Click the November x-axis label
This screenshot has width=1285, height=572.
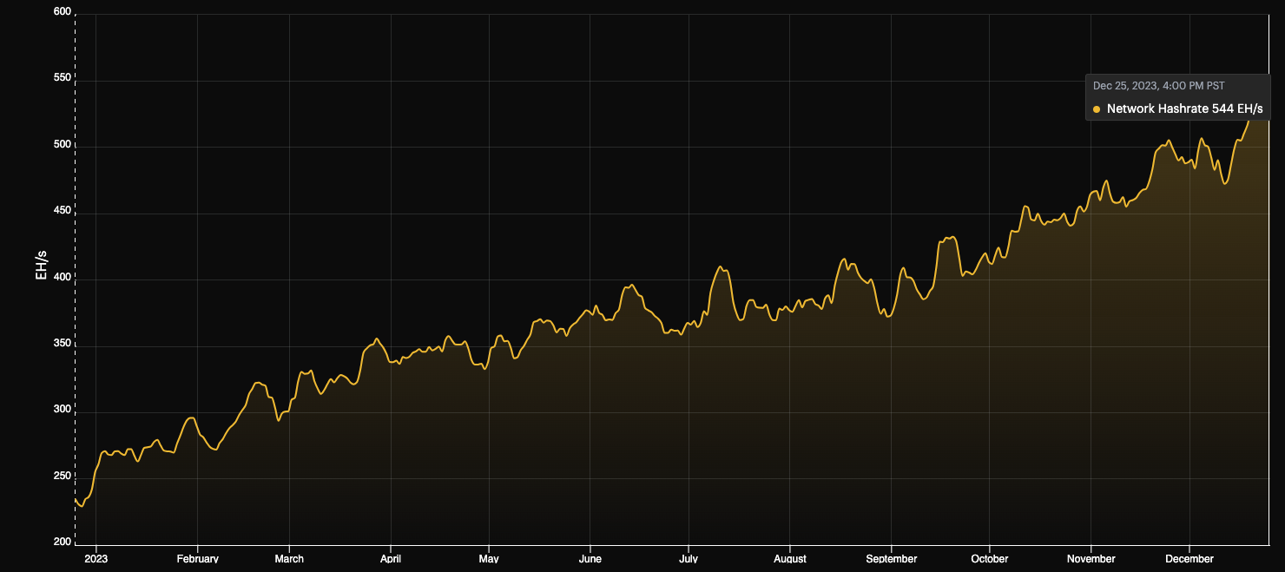point(1091,559)
